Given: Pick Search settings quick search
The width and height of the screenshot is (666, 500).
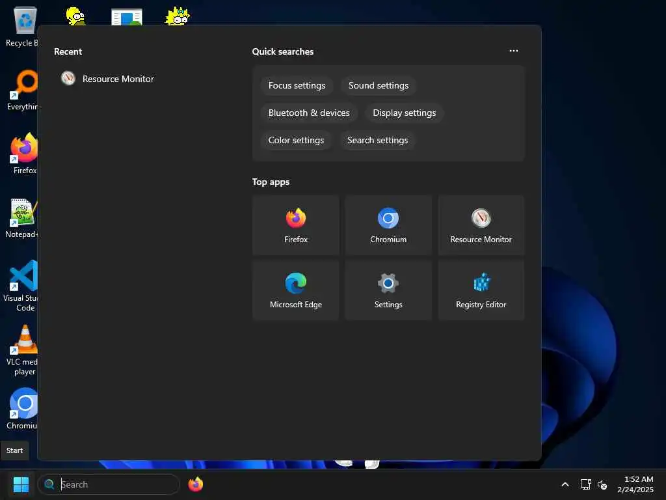Looking at the screenshot, I should click(378, 140).
